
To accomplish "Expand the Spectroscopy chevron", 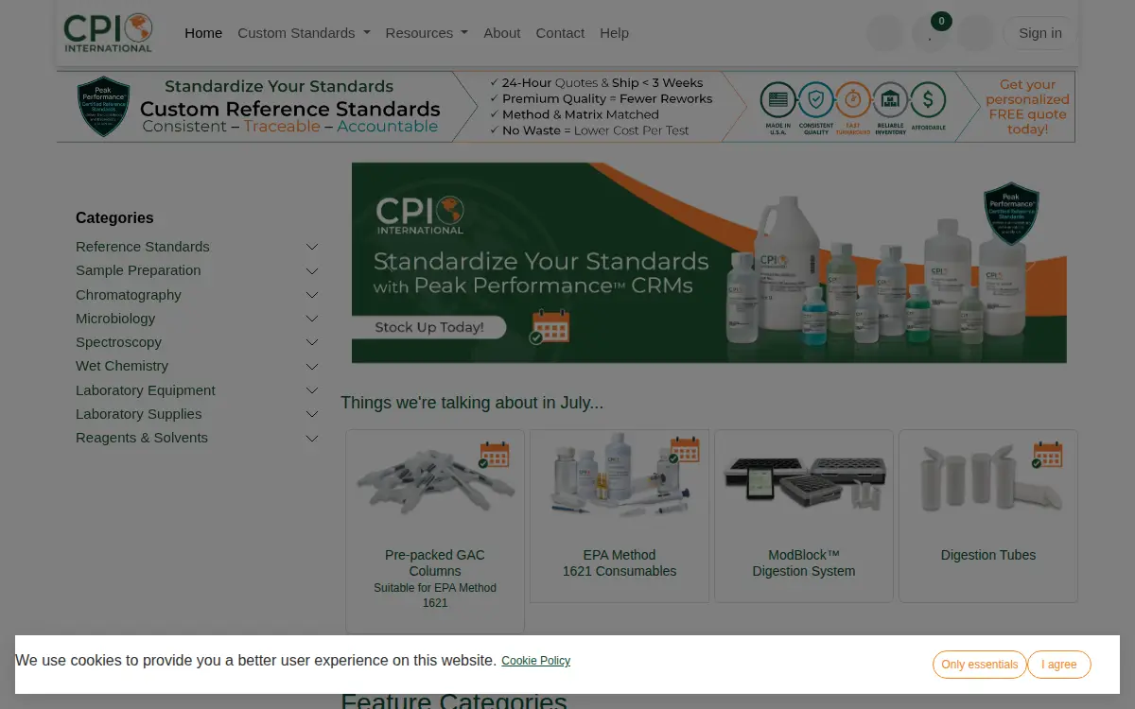I will [x=312, y=342].
